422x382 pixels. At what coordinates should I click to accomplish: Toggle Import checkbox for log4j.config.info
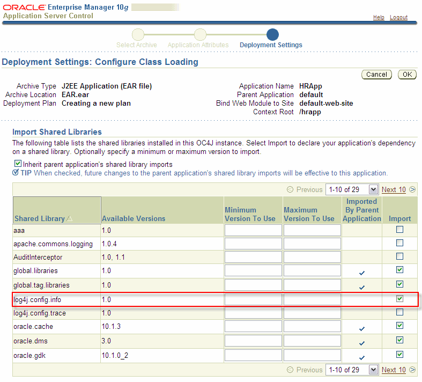(x=399, y=298)
